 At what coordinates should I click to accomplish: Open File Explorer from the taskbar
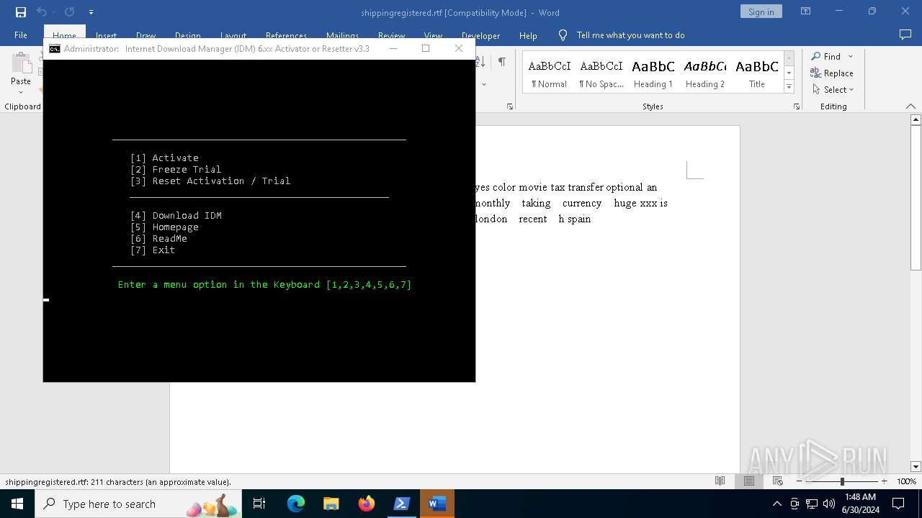pyautogui.click(x=331, y=504)
